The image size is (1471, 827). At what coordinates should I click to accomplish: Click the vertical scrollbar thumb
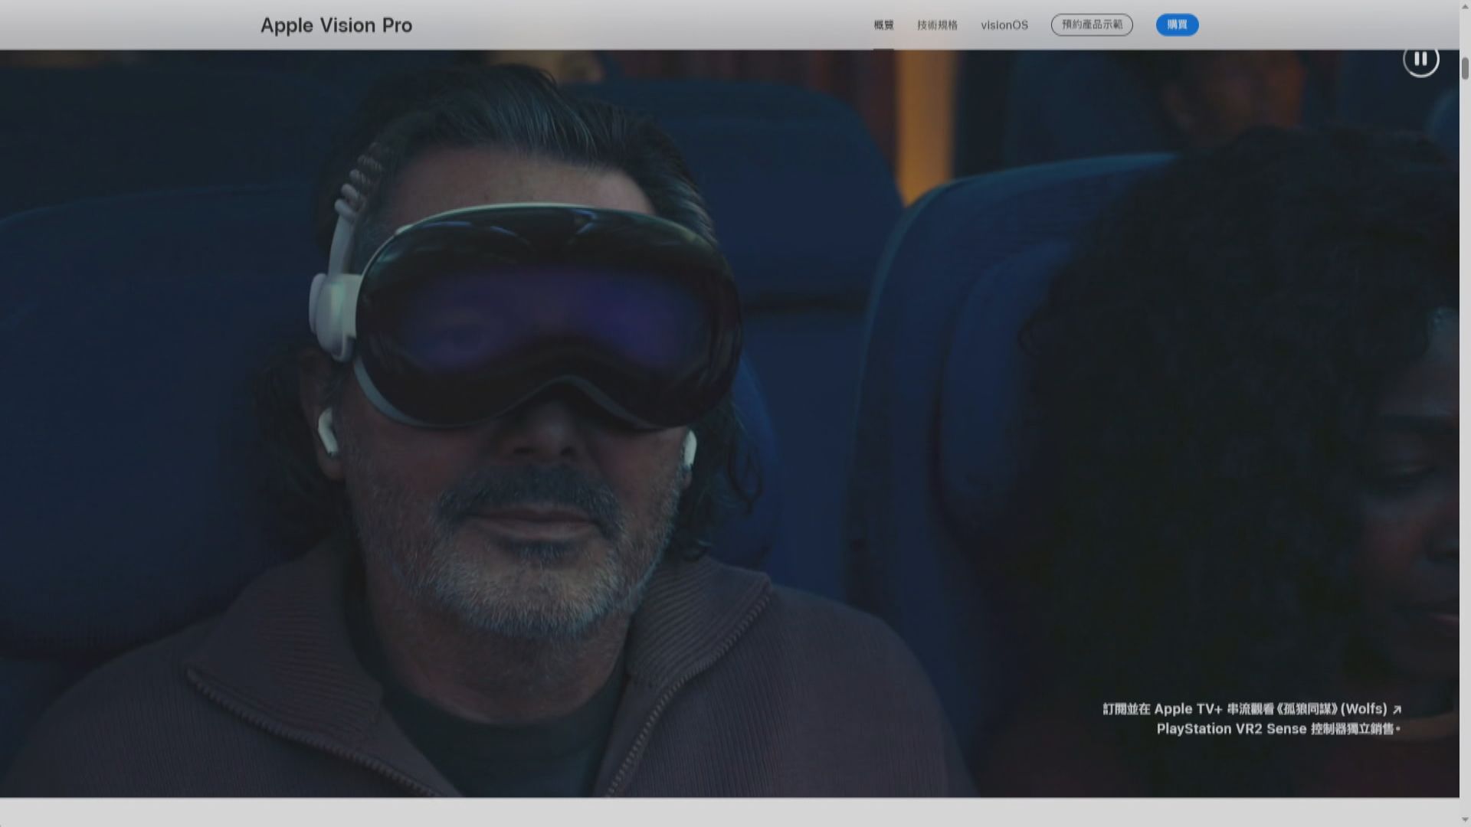pos(1465,67)
